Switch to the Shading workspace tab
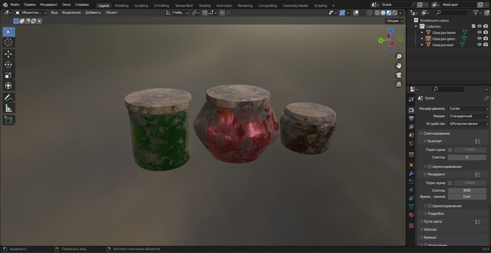The width and height of the screenshot is (491, 253). pos(205,5)
